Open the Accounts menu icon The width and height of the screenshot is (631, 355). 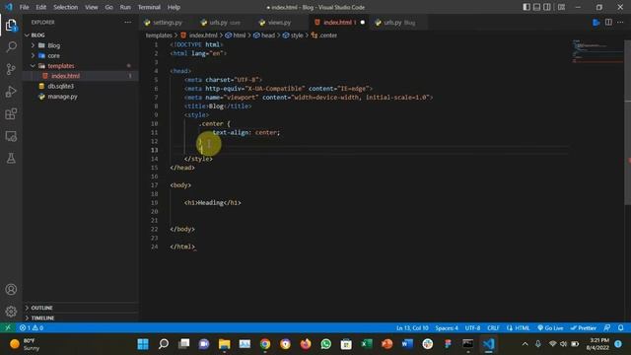(11, 289)
